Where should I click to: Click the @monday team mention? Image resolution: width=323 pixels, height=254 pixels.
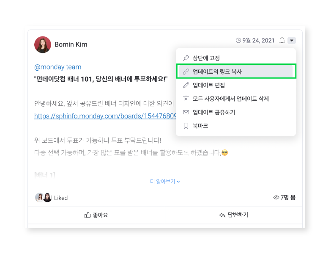pos(57,67)
